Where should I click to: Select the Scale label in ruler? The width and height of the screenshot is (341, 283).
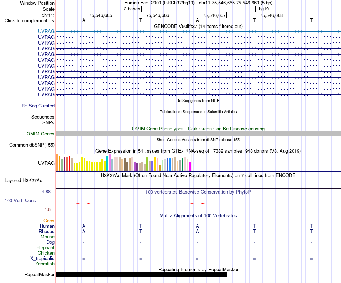click(48, 9)
